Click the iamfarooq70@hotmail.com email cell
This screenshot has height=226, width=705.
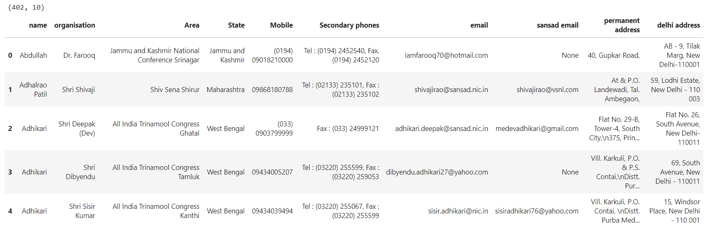(x=446, y=55)
